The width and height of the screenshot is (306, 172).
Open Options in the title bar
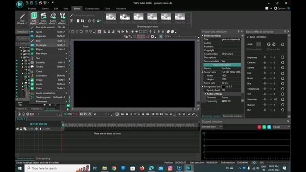(x=280, y=9)
